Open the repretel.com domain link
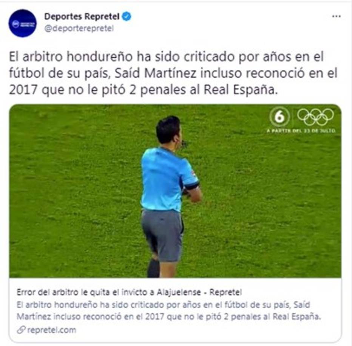The width and height of the screenshot is (352, 346). [52, 330]
